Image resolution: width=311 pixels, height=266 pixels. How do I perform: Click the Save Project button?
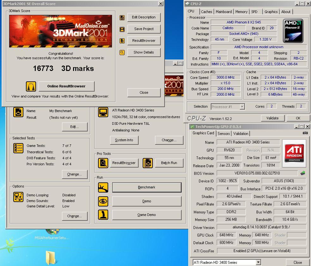pyautogui.click(x=144, y=29)
